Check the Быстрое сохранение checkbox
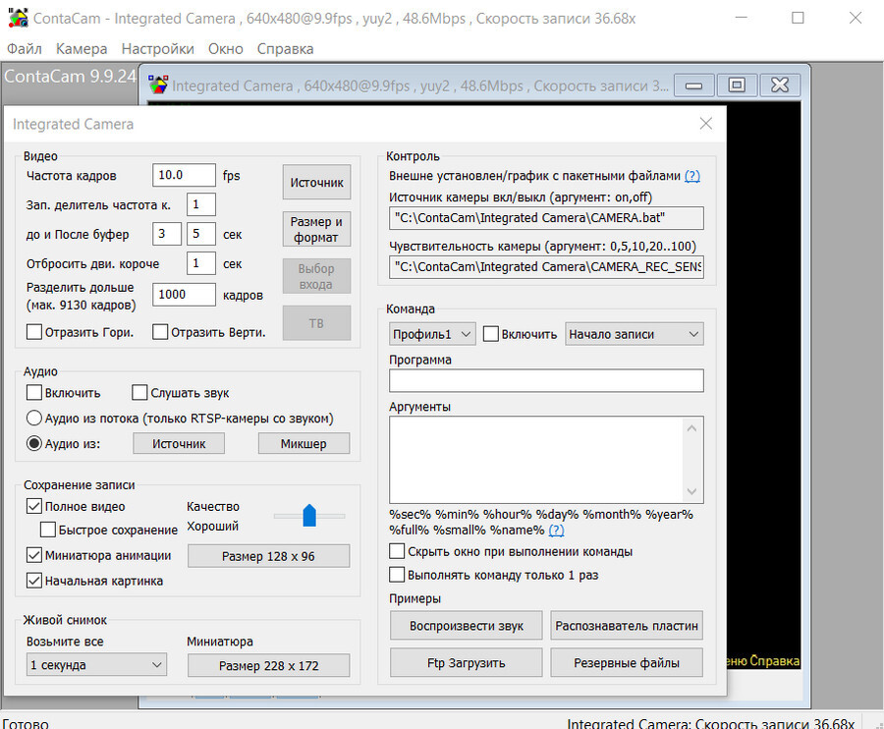The height and width of the screenshot is (729, 884). (x=48, y=530)
